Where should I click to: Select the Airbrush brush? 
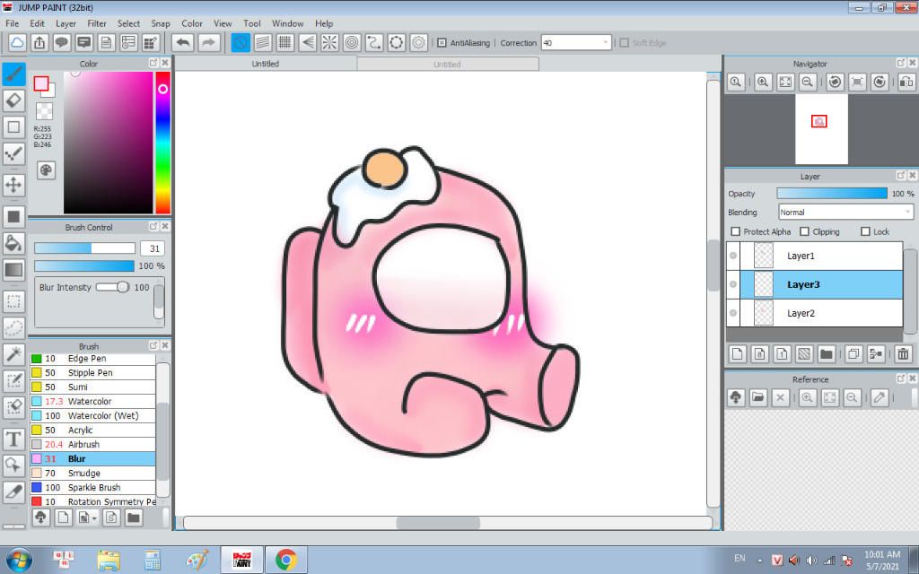click(x=92, y=445)
